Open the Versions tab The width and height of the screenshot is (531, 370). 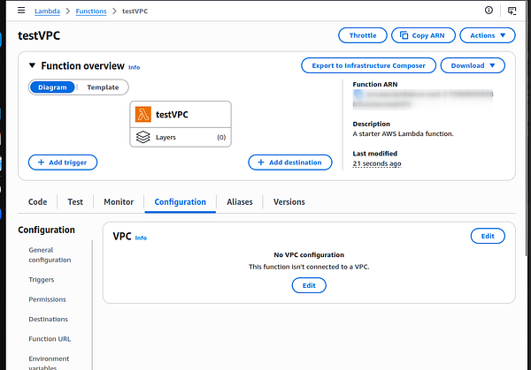coord(289,202)
